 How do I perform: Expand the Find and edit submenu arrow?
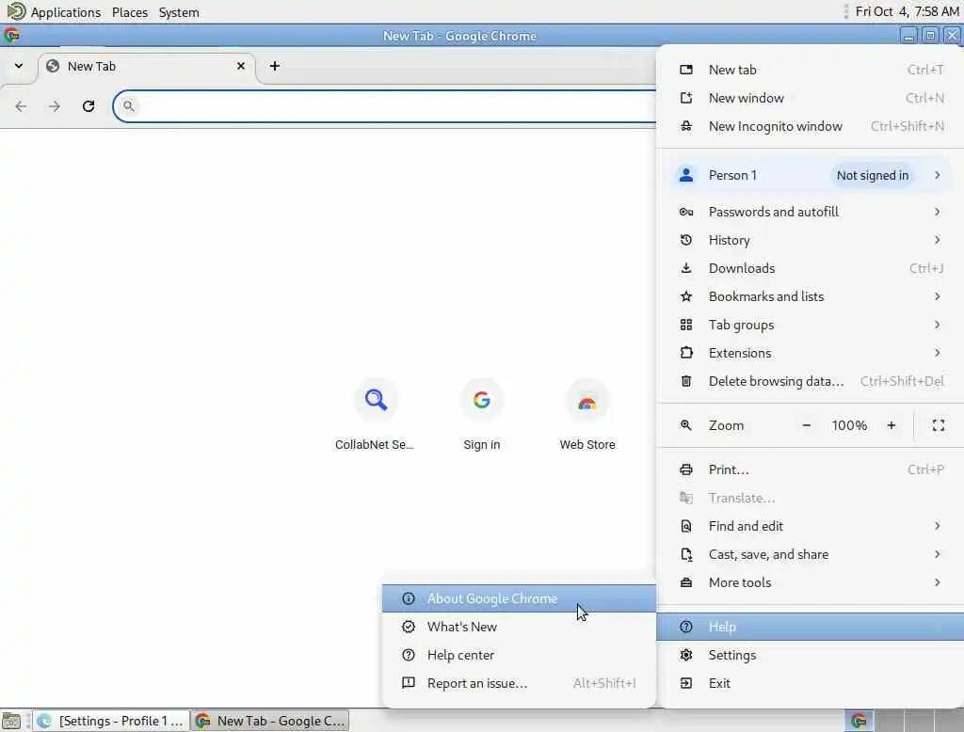click(937, 526)
